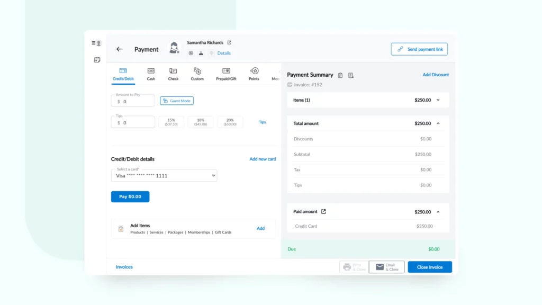The image size is (542, 305).
Task: Click the receipt icon next to Payment Summary
Action: point(350,75)
